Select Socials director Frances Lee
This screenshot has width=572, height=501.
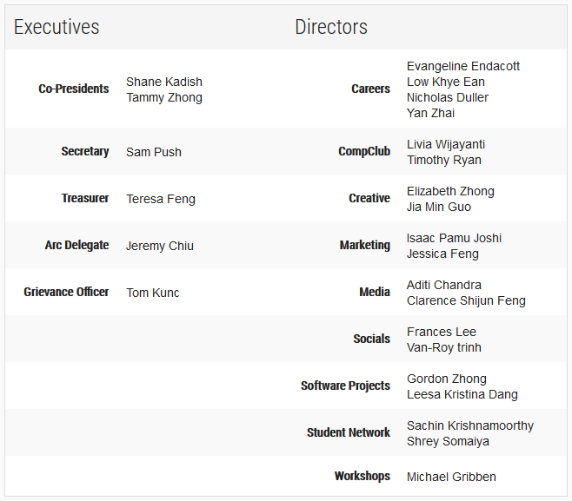pyautogui.click(x=442, y=332)
